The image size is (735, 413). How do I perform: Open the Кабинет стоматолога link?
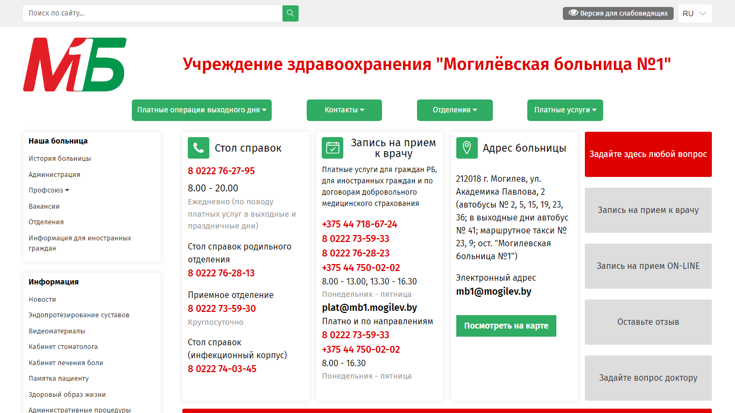click(63, 347)
